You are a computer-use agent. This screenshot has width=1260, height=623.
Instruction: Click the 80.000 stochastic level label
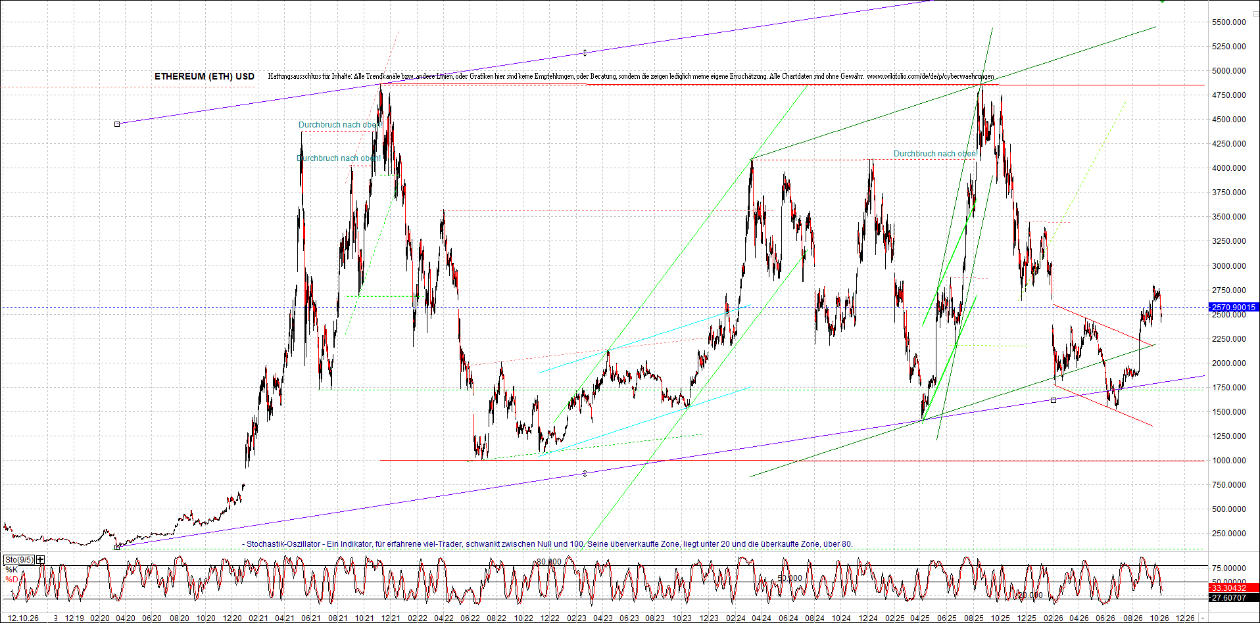click(549, 562)
